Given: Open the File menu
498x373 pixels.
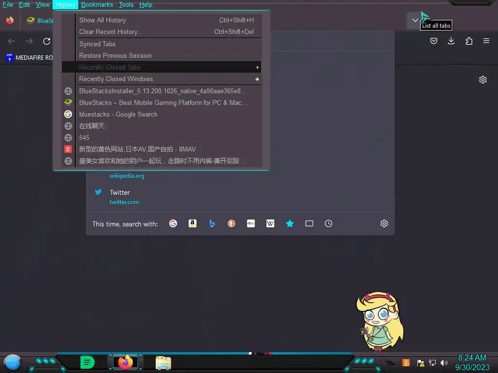Looking at the screenshot, I should pos(8,5).
